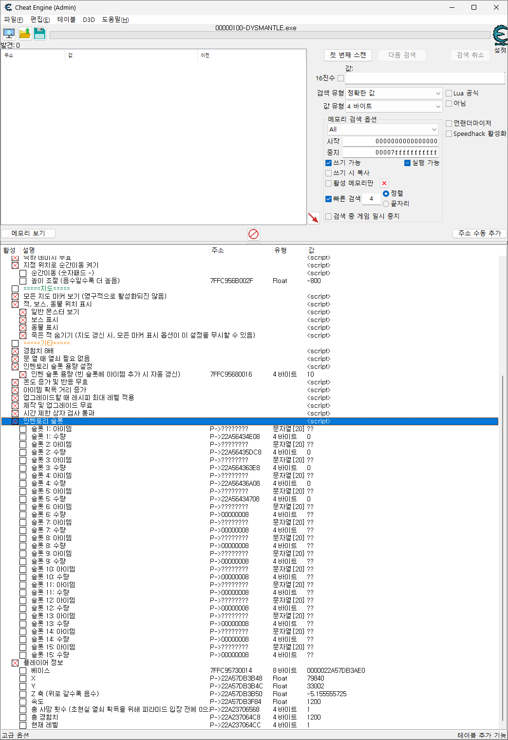508x740 pixels.
Task: Click 고급 옵션 in status bar
Action: [x=16, y=735]
